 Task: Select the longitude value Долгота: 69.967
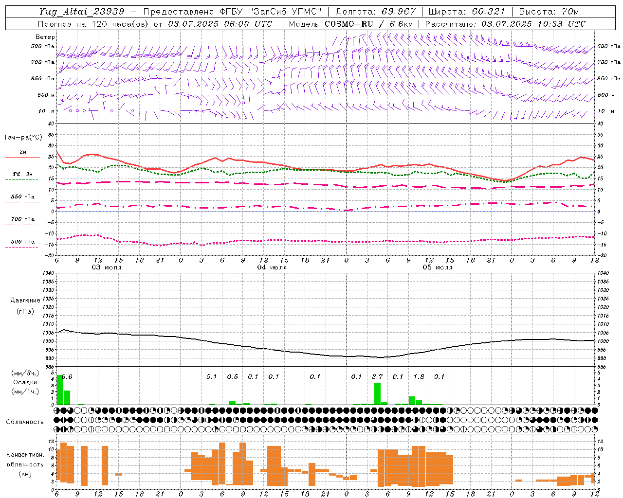point(376,12)
